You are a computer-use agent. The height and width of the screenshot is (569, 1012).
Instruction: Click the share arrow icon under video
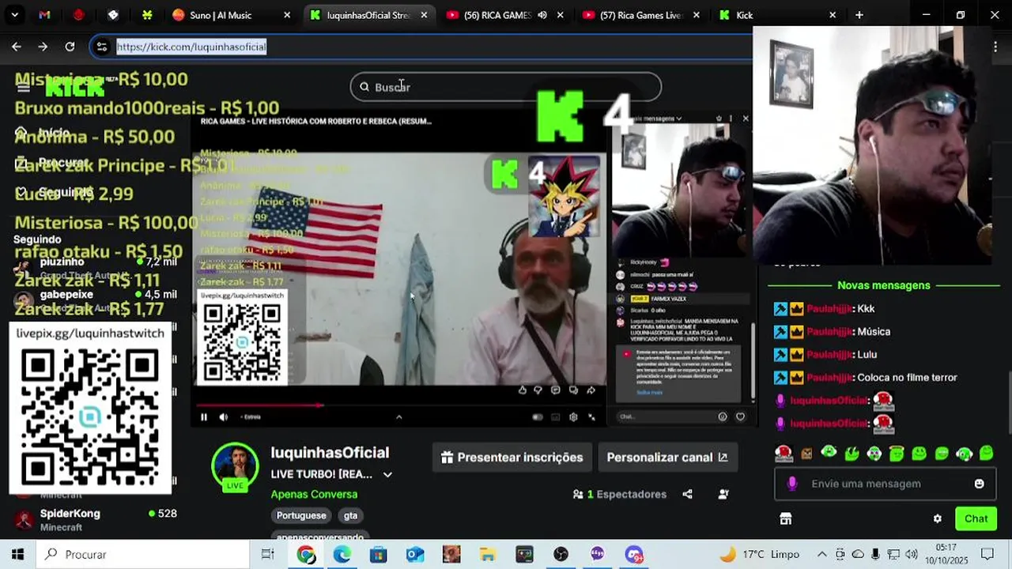(x=591, y=390)
